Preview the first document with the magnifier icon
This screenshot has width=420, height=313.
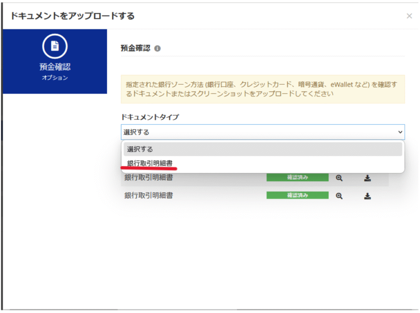click(339, 178)
